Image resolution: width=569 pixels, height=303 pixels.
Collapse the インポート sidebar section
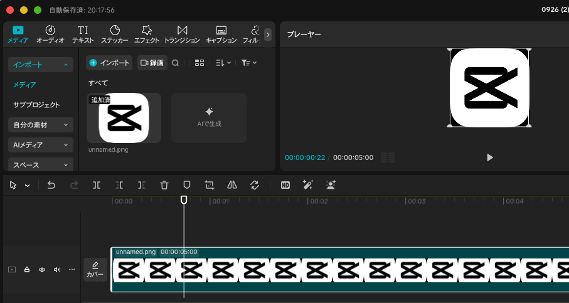(x=41, y=65)
